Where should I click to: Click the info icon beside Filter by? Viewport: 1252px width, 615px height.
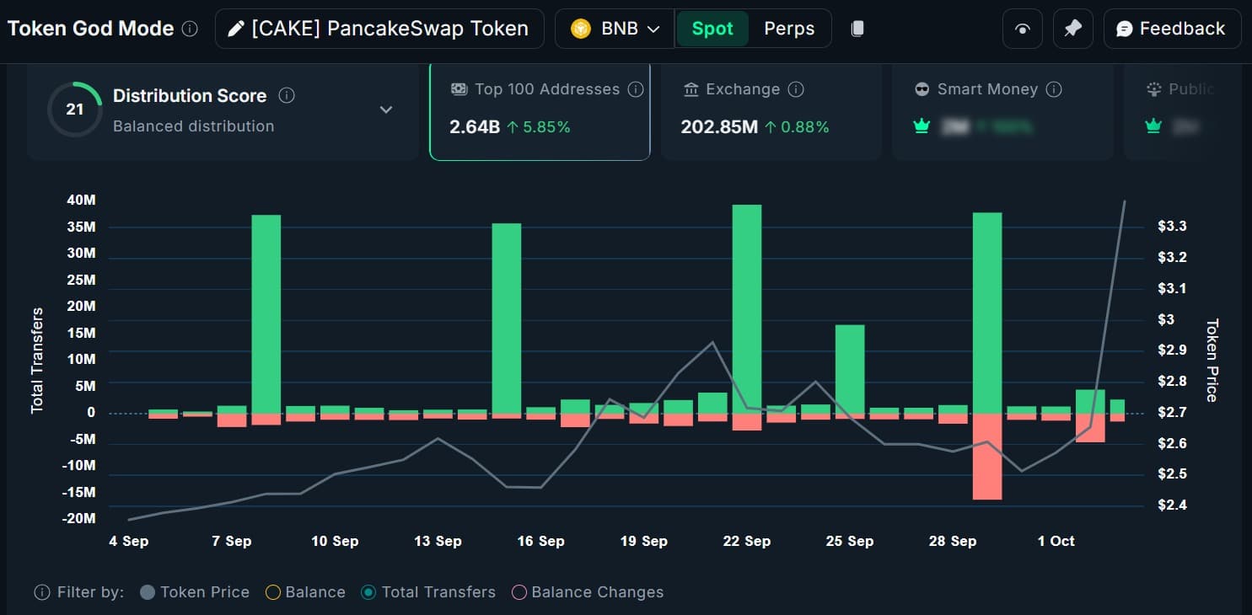[x=42, y=592]
